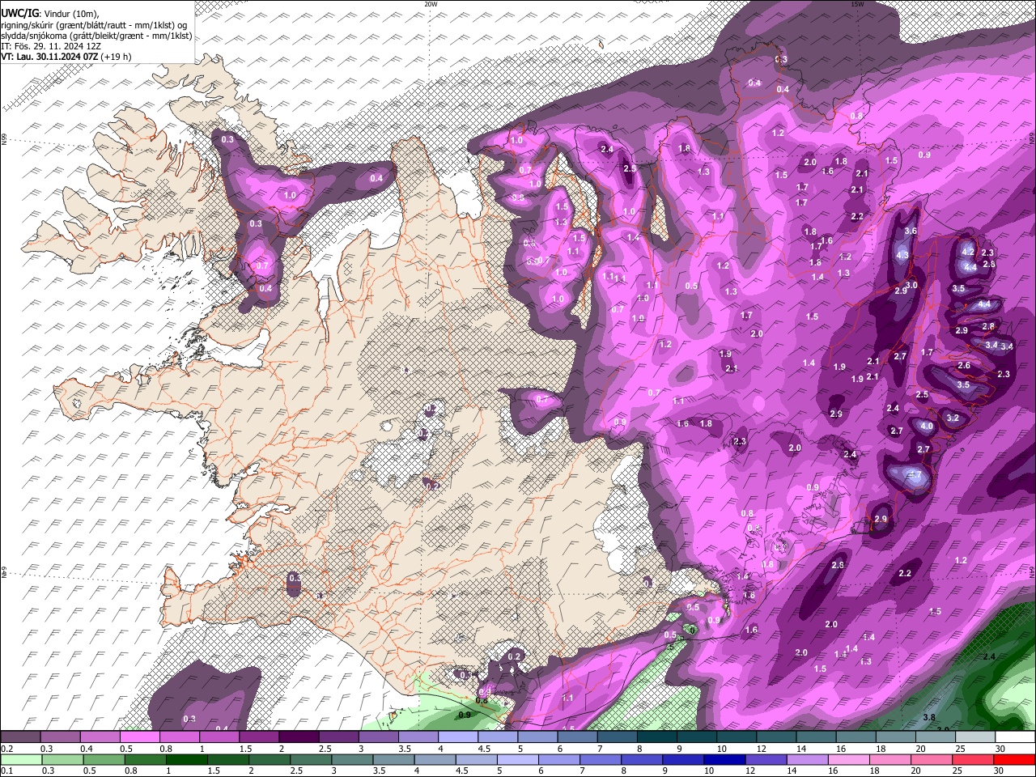
Task: Click the bright red 30 rain legend swatch
Action: 1015,760
